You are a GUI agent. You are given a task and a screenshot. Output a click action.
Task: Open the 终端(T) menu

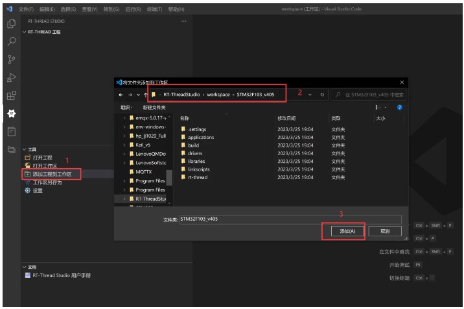pyautogui.click(x=154, y=9)
